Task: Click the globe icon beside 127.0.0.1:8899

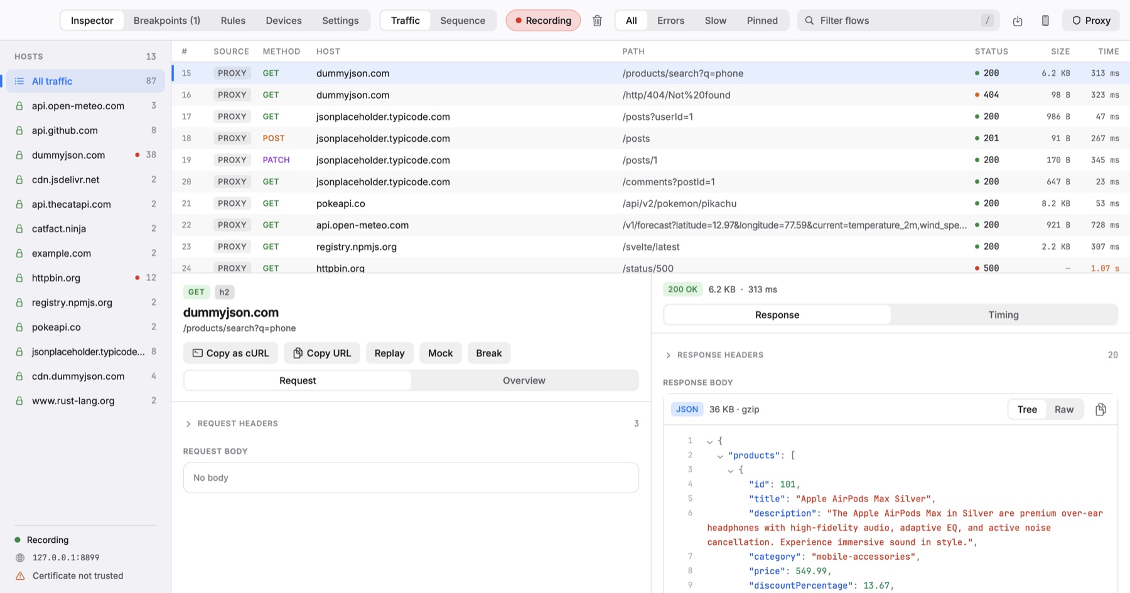Action: coord(20,558)
